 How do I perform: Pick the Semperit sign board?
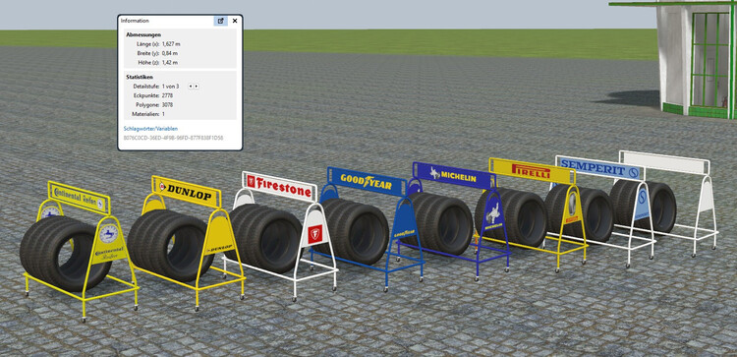click(x=598, y=167)
